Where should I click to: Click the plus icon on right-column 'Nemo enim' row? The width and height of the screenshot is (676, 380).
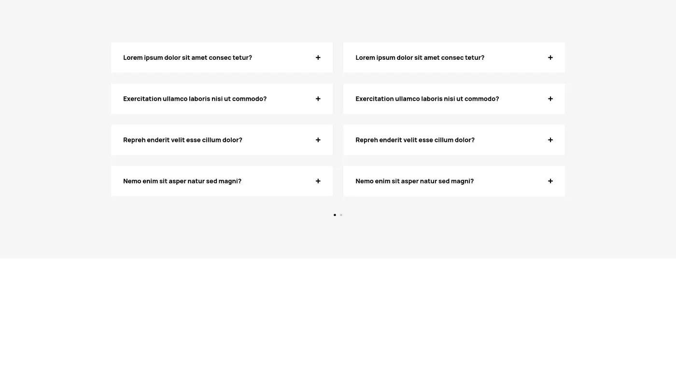[550, 181]
